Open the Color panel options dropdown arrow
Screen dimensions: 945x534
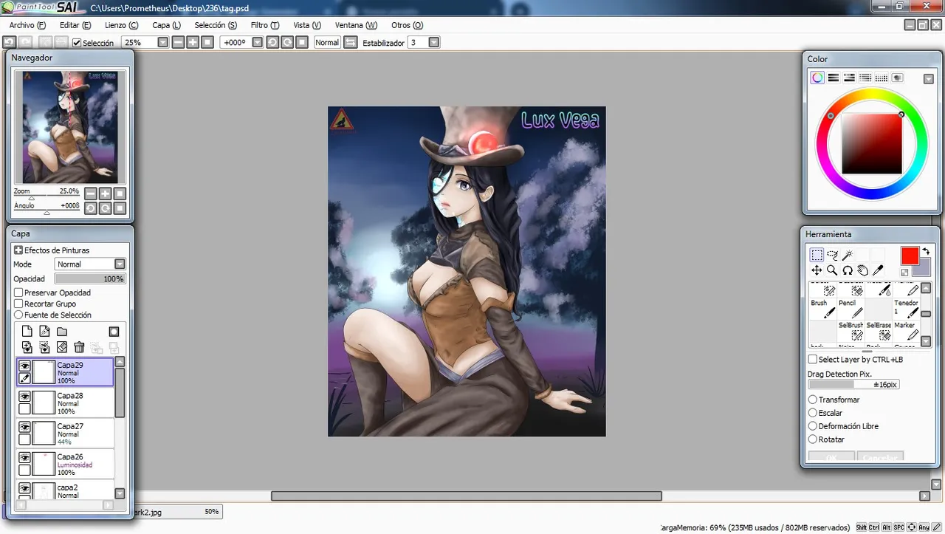pos(929,78)
